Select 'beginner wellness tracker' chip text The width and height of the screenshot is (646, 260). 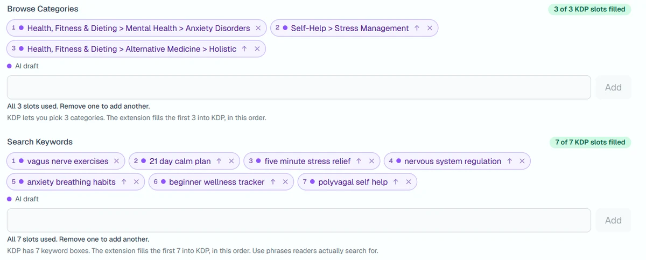tap(216, 182)
